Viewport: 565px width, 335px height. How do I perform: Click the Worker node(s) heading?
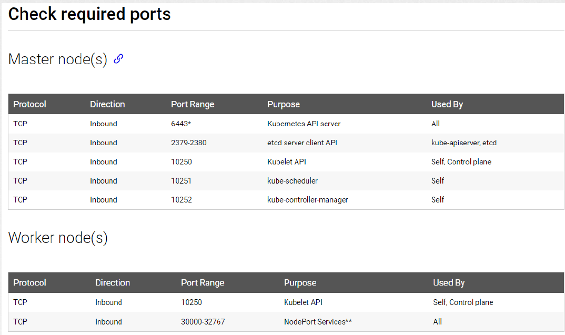(58, 238)
